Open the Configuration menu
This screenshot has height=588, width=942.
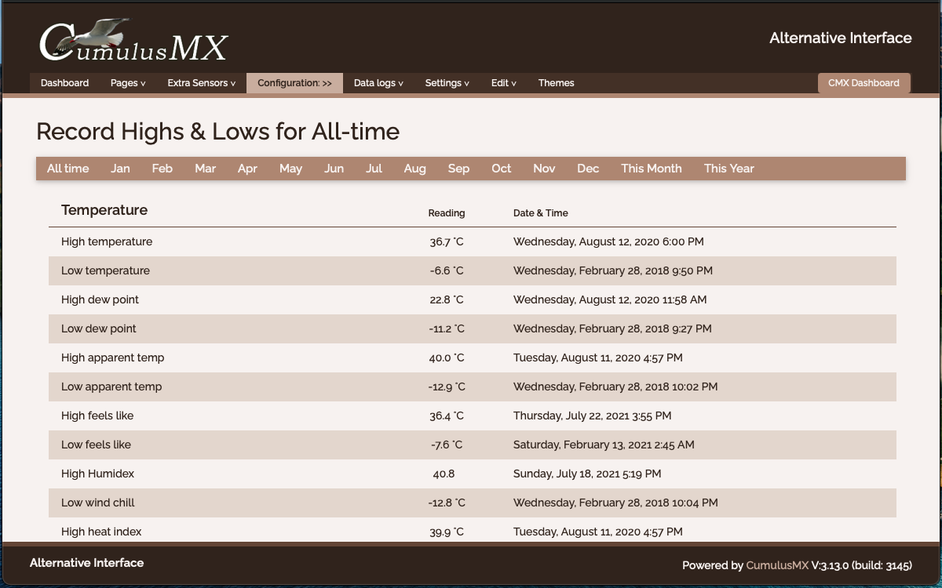click(x=294, y=83)
